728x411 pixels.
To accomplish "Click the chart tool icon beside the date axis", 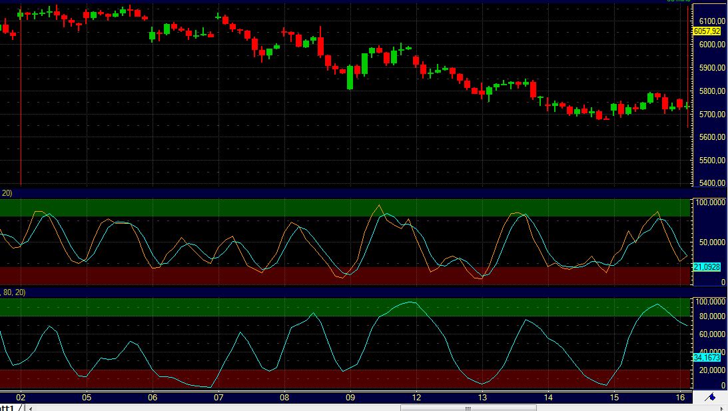I will pyautogui.click(x=710, y=397).
